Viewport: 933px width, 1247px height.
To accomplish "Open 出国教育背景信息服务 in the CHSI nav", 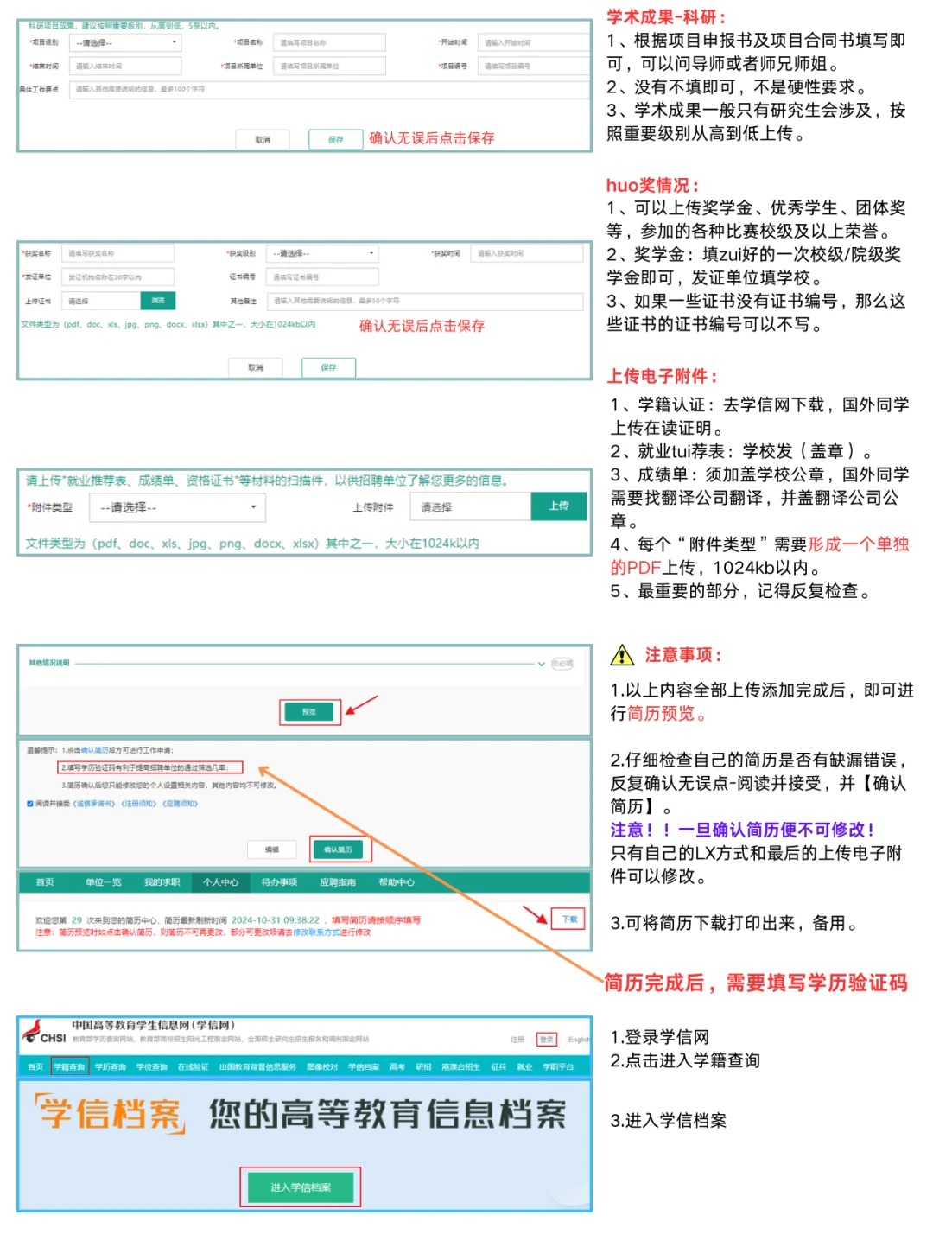I will (x=257, y=1067).
